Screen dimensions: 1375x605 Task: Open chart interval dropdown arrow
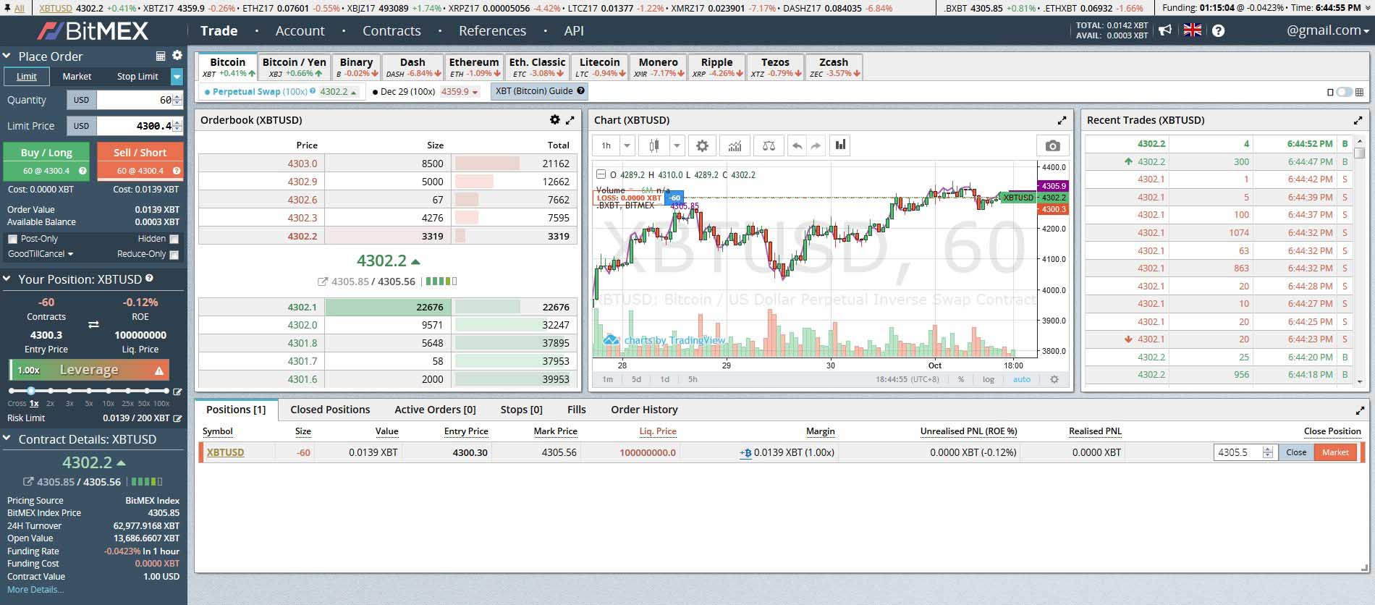pyautogui.click(x=627, y=145)
